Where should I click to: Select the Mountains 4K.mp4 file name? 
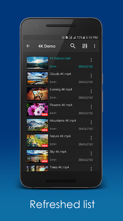[x=63, y=120]
